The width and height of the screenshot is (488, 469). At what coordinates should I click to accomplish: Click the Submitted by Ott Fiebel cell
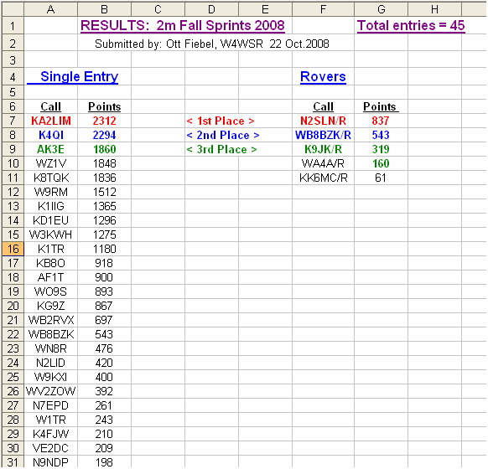tap(212, 44)
